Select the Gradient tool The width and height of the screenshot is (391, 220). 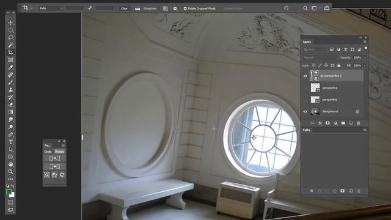[10, 112]
